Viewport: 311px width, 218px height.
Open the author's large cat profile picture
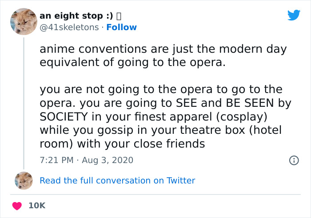23,21
